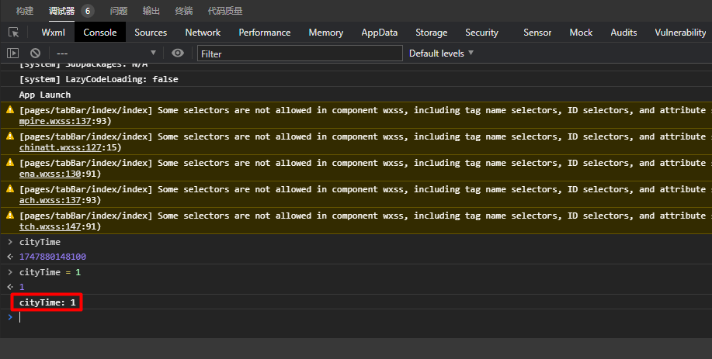The height and width of the screenshot is (359, 712).
Task: Click the warning icon of the tch.wxss message
Action: pyautogui.click(x=10, y=215)
